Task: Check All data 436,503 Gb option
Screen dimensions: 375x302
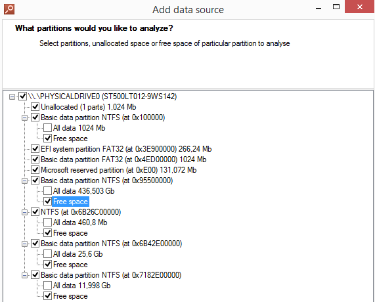Action: point(47,191)
